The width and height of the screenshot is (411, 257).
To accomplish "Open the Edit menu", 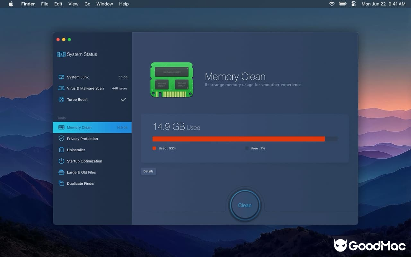I will tap(58, 4).
